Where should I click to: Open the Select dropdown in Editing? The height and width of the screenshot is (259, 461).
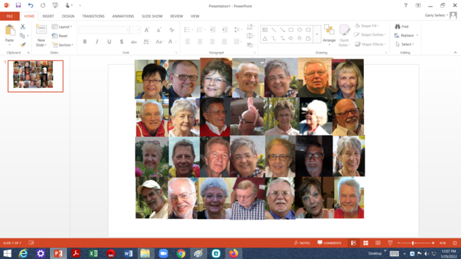pos(405,44)
